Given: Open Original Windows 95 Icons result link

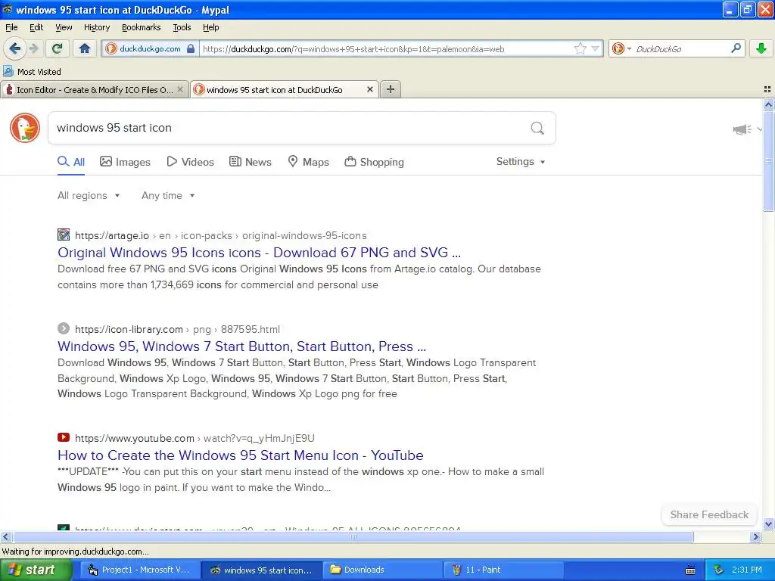Looking at the screenshot, I should [x=259, y=253].
